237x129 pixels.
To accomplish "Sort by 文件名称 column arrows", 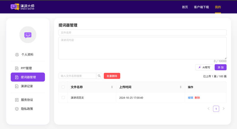I will pyautogui.click(x=112, y=87).
